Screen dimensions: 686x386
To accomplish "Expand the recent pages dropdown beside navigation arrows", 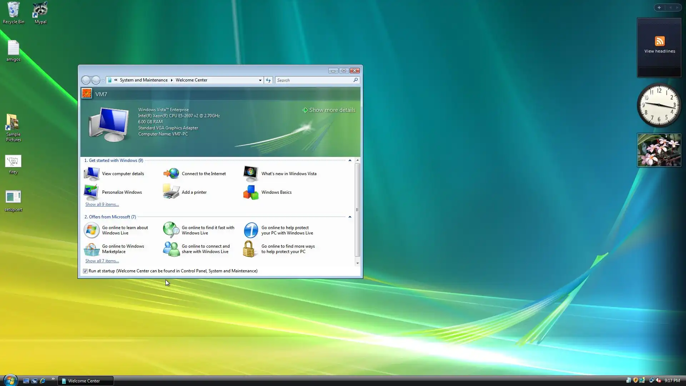I will [x=103, y=80].
